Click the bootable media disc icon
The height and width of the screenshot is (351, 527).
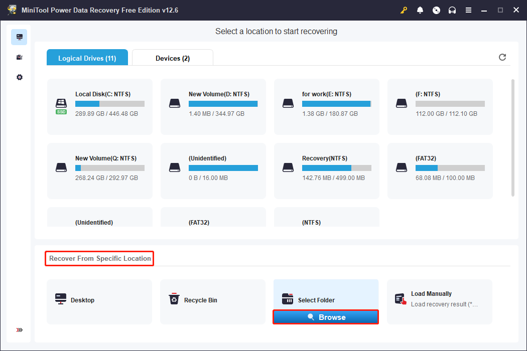436,10
